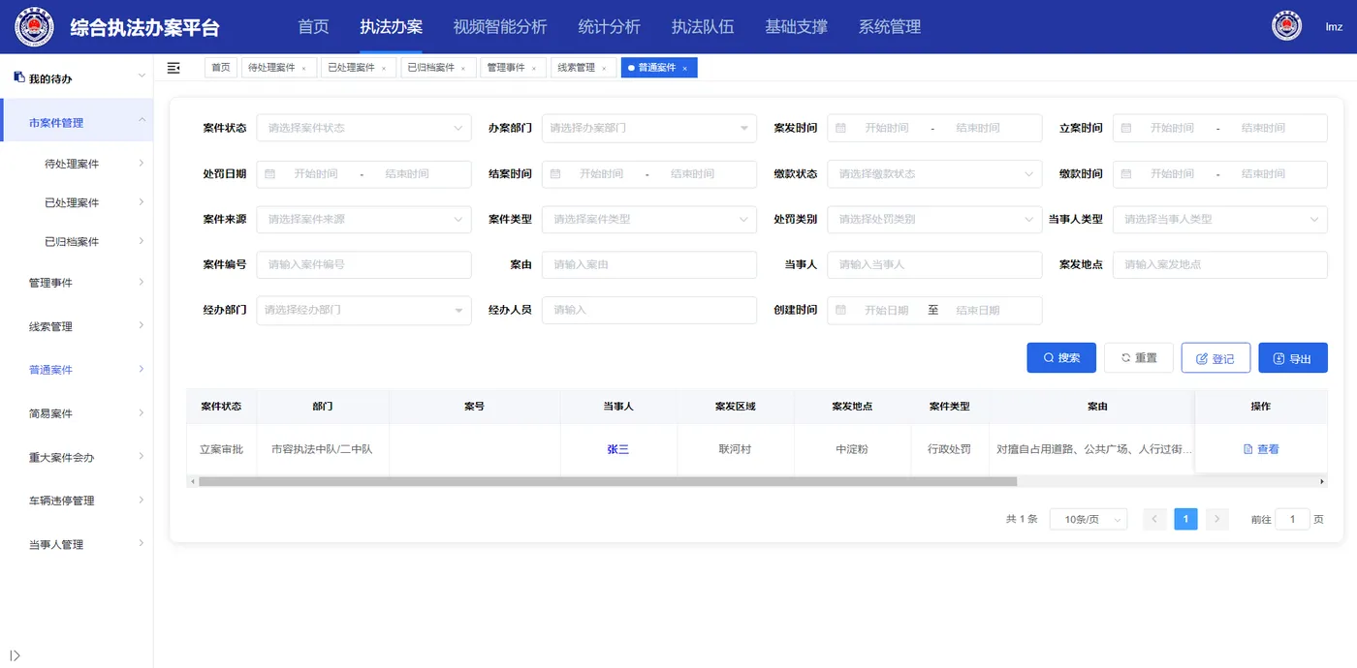Click the magnifier icon inside the 搜索 button

click(x=1047, y=357)
